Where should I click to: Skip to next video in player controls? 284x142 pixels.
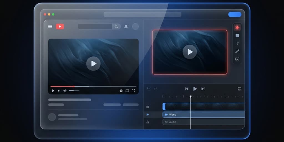[59, 91]
